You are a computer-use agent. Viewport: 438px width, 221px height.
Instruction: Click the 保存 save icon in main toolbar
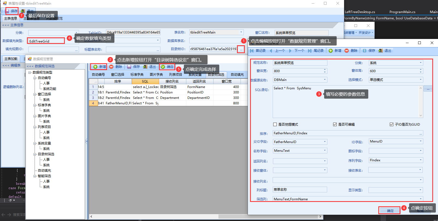point(7,11)
